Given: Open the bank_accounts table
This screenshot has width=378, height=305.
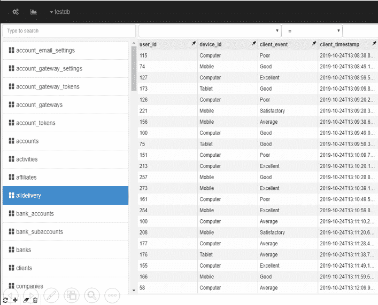Looking at the screenshot, I should coord(65,214).
